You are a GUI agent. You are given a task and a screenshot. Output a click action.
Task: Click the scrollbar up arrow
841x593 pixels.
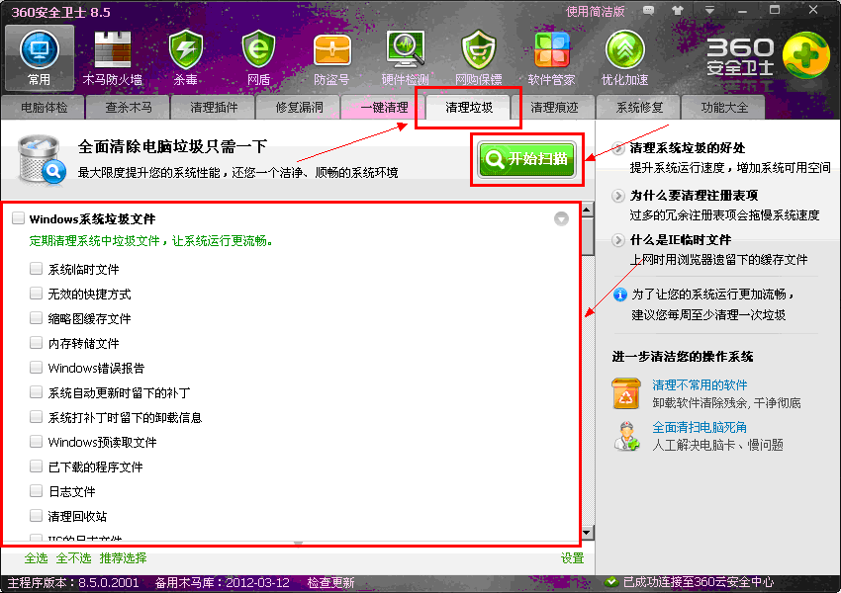[588, 210]
